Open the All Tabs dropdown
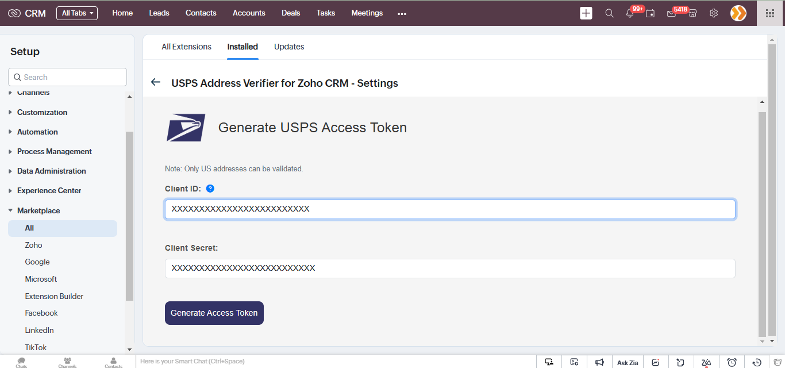Screen dimensions: 785x368 [77, 13]
